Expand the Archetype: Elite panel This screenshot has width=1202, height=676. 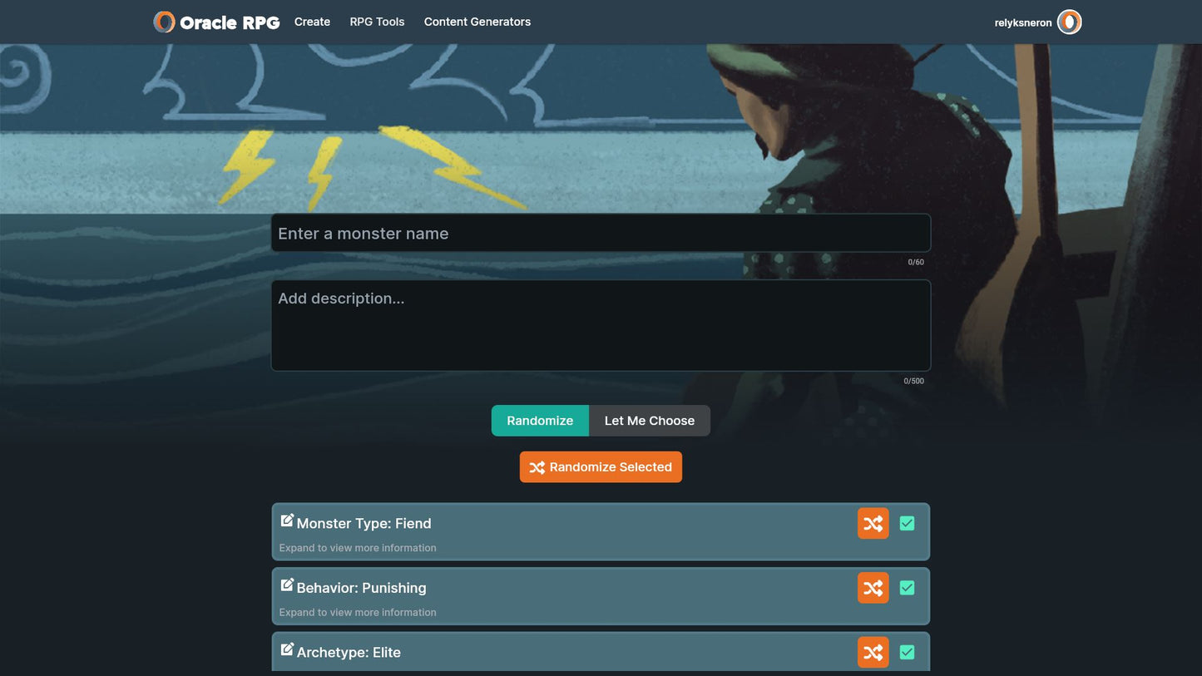(541, 654)
